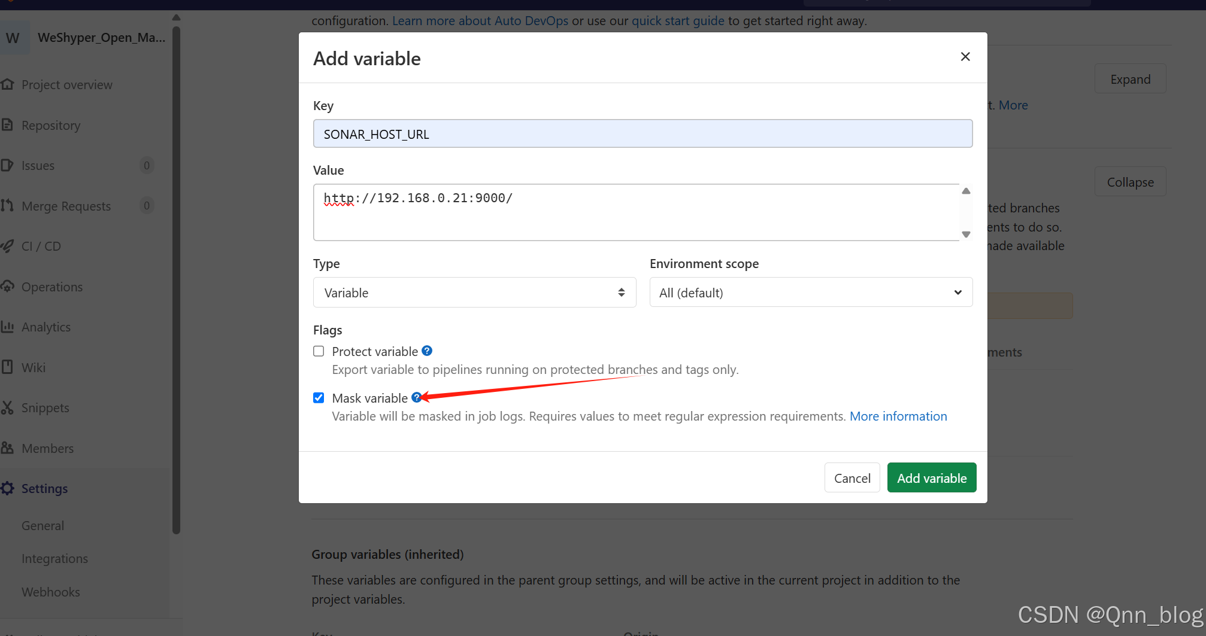The height and width of the screenshot is (636, 1206).
Task: Click the Value field scroll down arrow
Action: [966, 234]
